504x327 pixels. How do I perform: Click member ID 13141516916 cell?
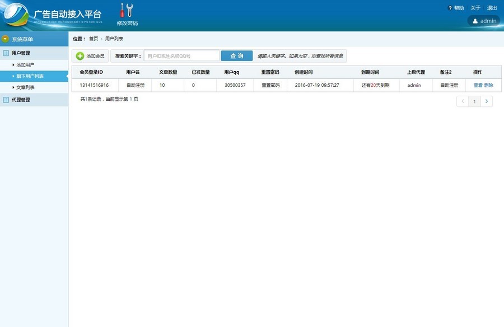pyautogui.click(x=94, y=85)
